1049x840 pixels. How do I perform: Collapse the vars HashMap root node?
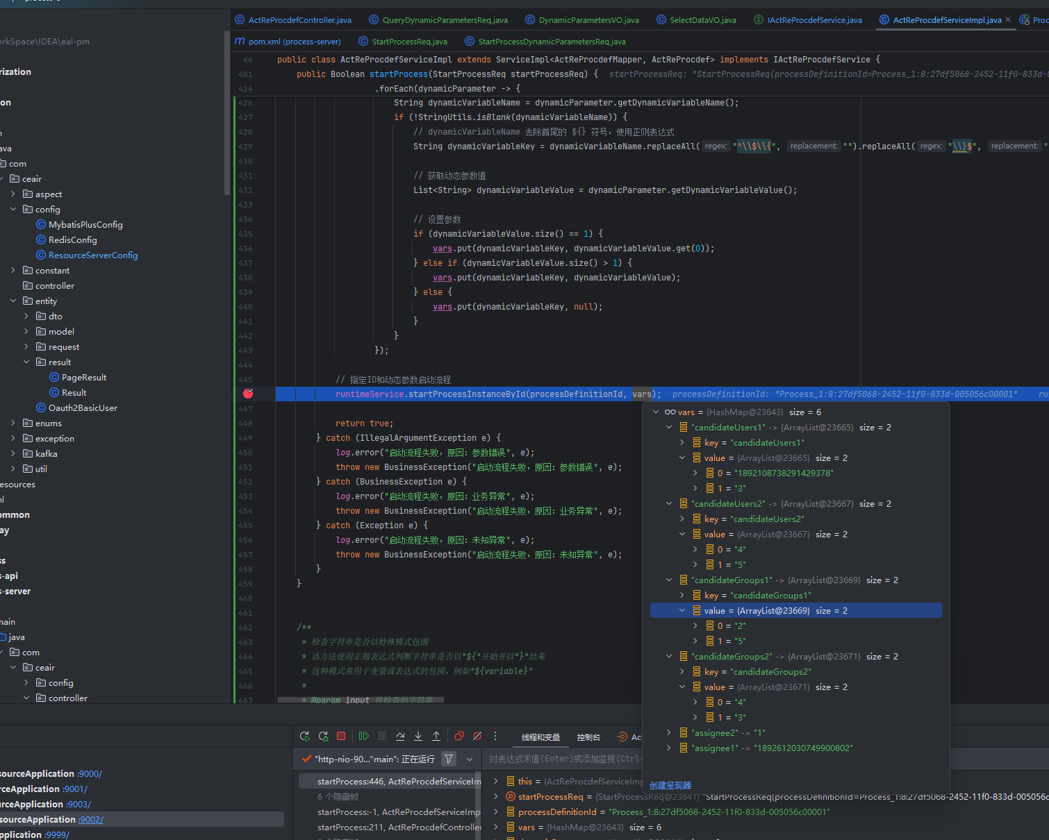[x=656, y=412]
